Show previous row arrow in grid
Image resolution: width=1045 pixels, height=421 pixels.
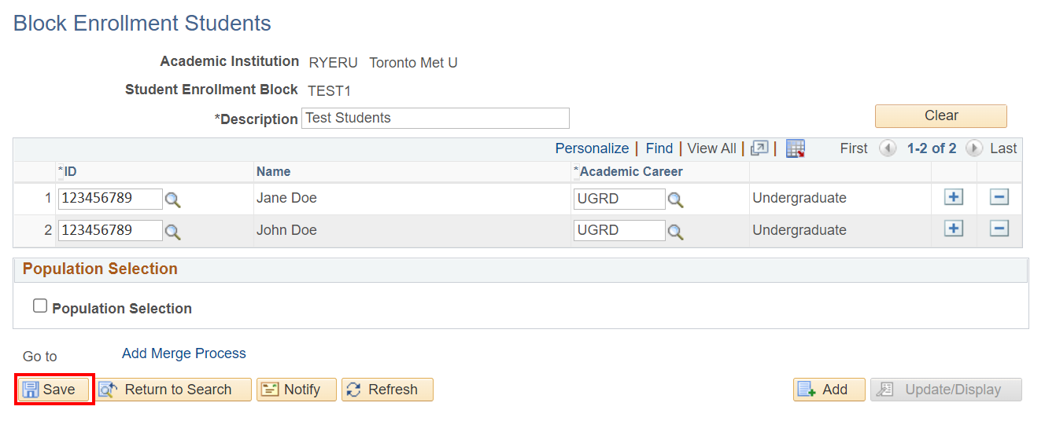pyautogui.click(x=888, y=148)
